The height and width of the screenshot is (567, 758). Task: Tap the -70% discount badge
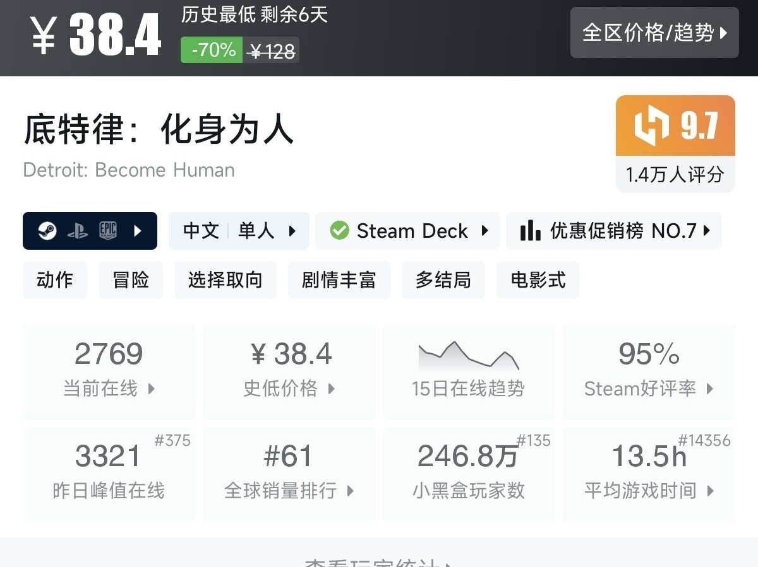pos(212,50)
